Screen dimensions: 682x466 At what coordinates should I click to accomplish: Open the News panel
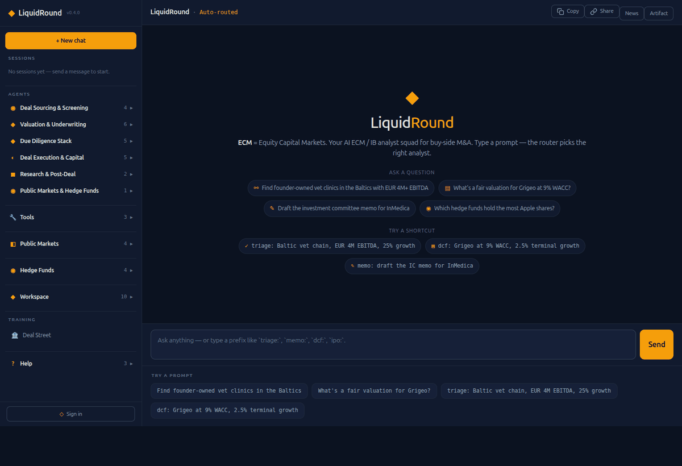click(631, 13)
